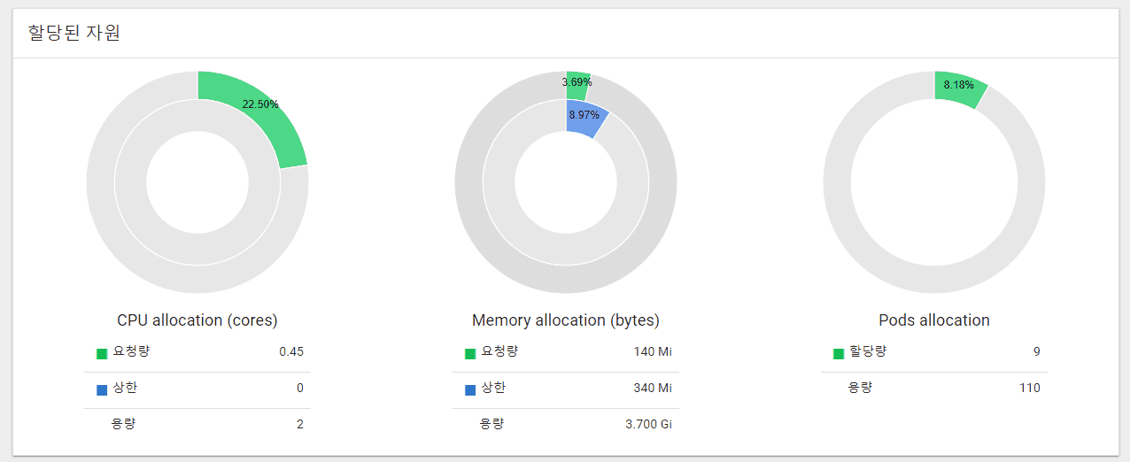Click blue Memory 상한 legend square
This screenshot has height=462, width=1130.
pos(470,389)
